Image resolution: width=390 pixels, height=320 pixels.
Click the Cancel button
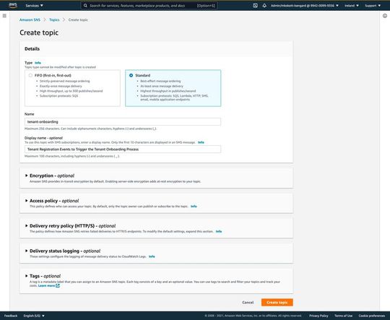[248, 303]
